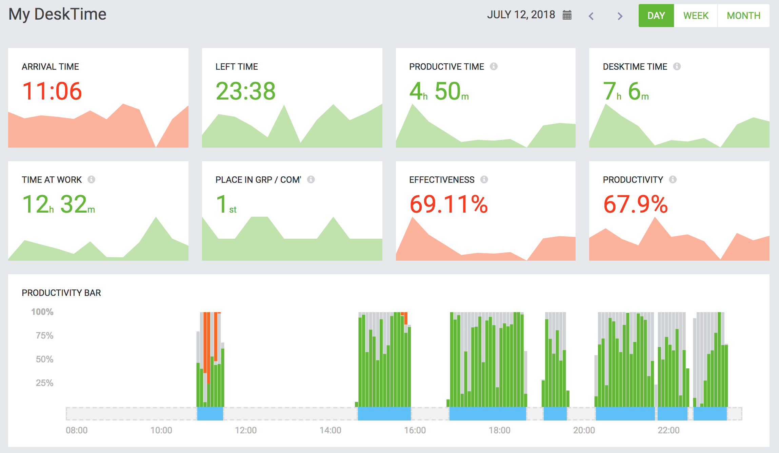779x453 pixels.
Task: Click the 100% axis label
Action: pos(42,312)
